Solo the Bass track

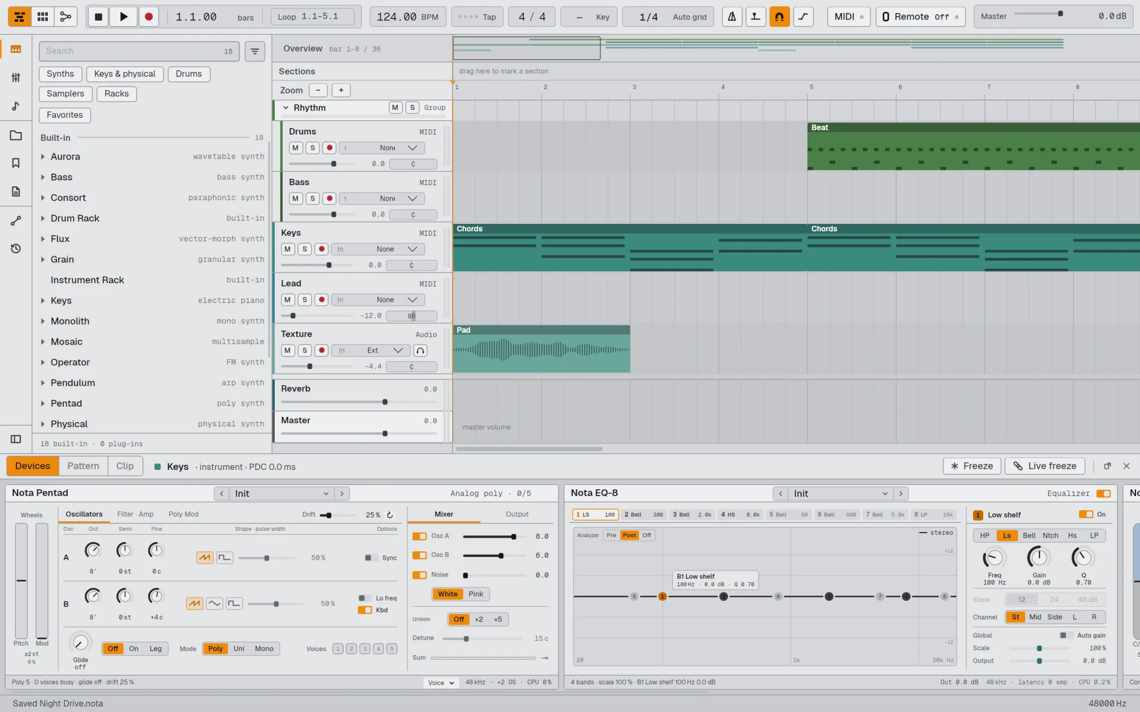pyautogui.click(x=312, y=199)
